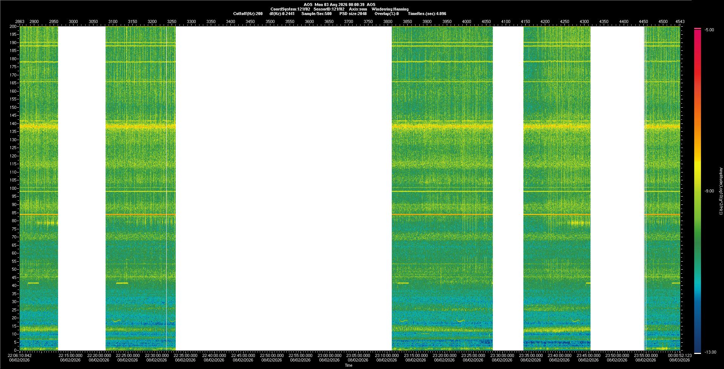Click the "SensorID:121f02" header label

pos(329,9)
